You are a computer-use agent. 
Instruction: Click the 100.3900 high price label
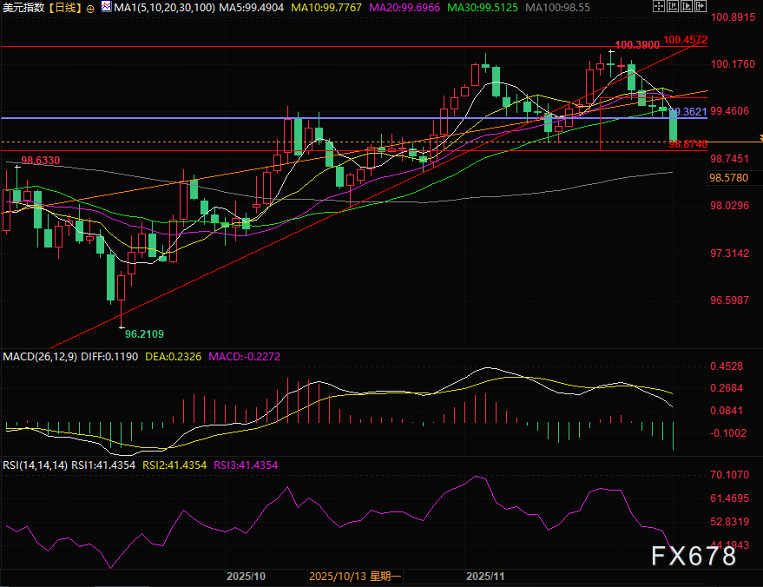coord(635,44)
